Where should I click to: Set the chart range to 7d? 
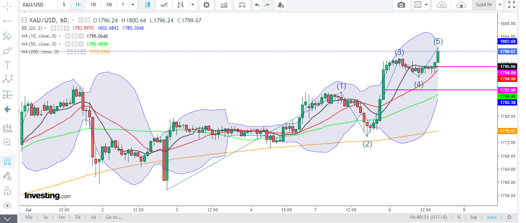click(77, 217)
